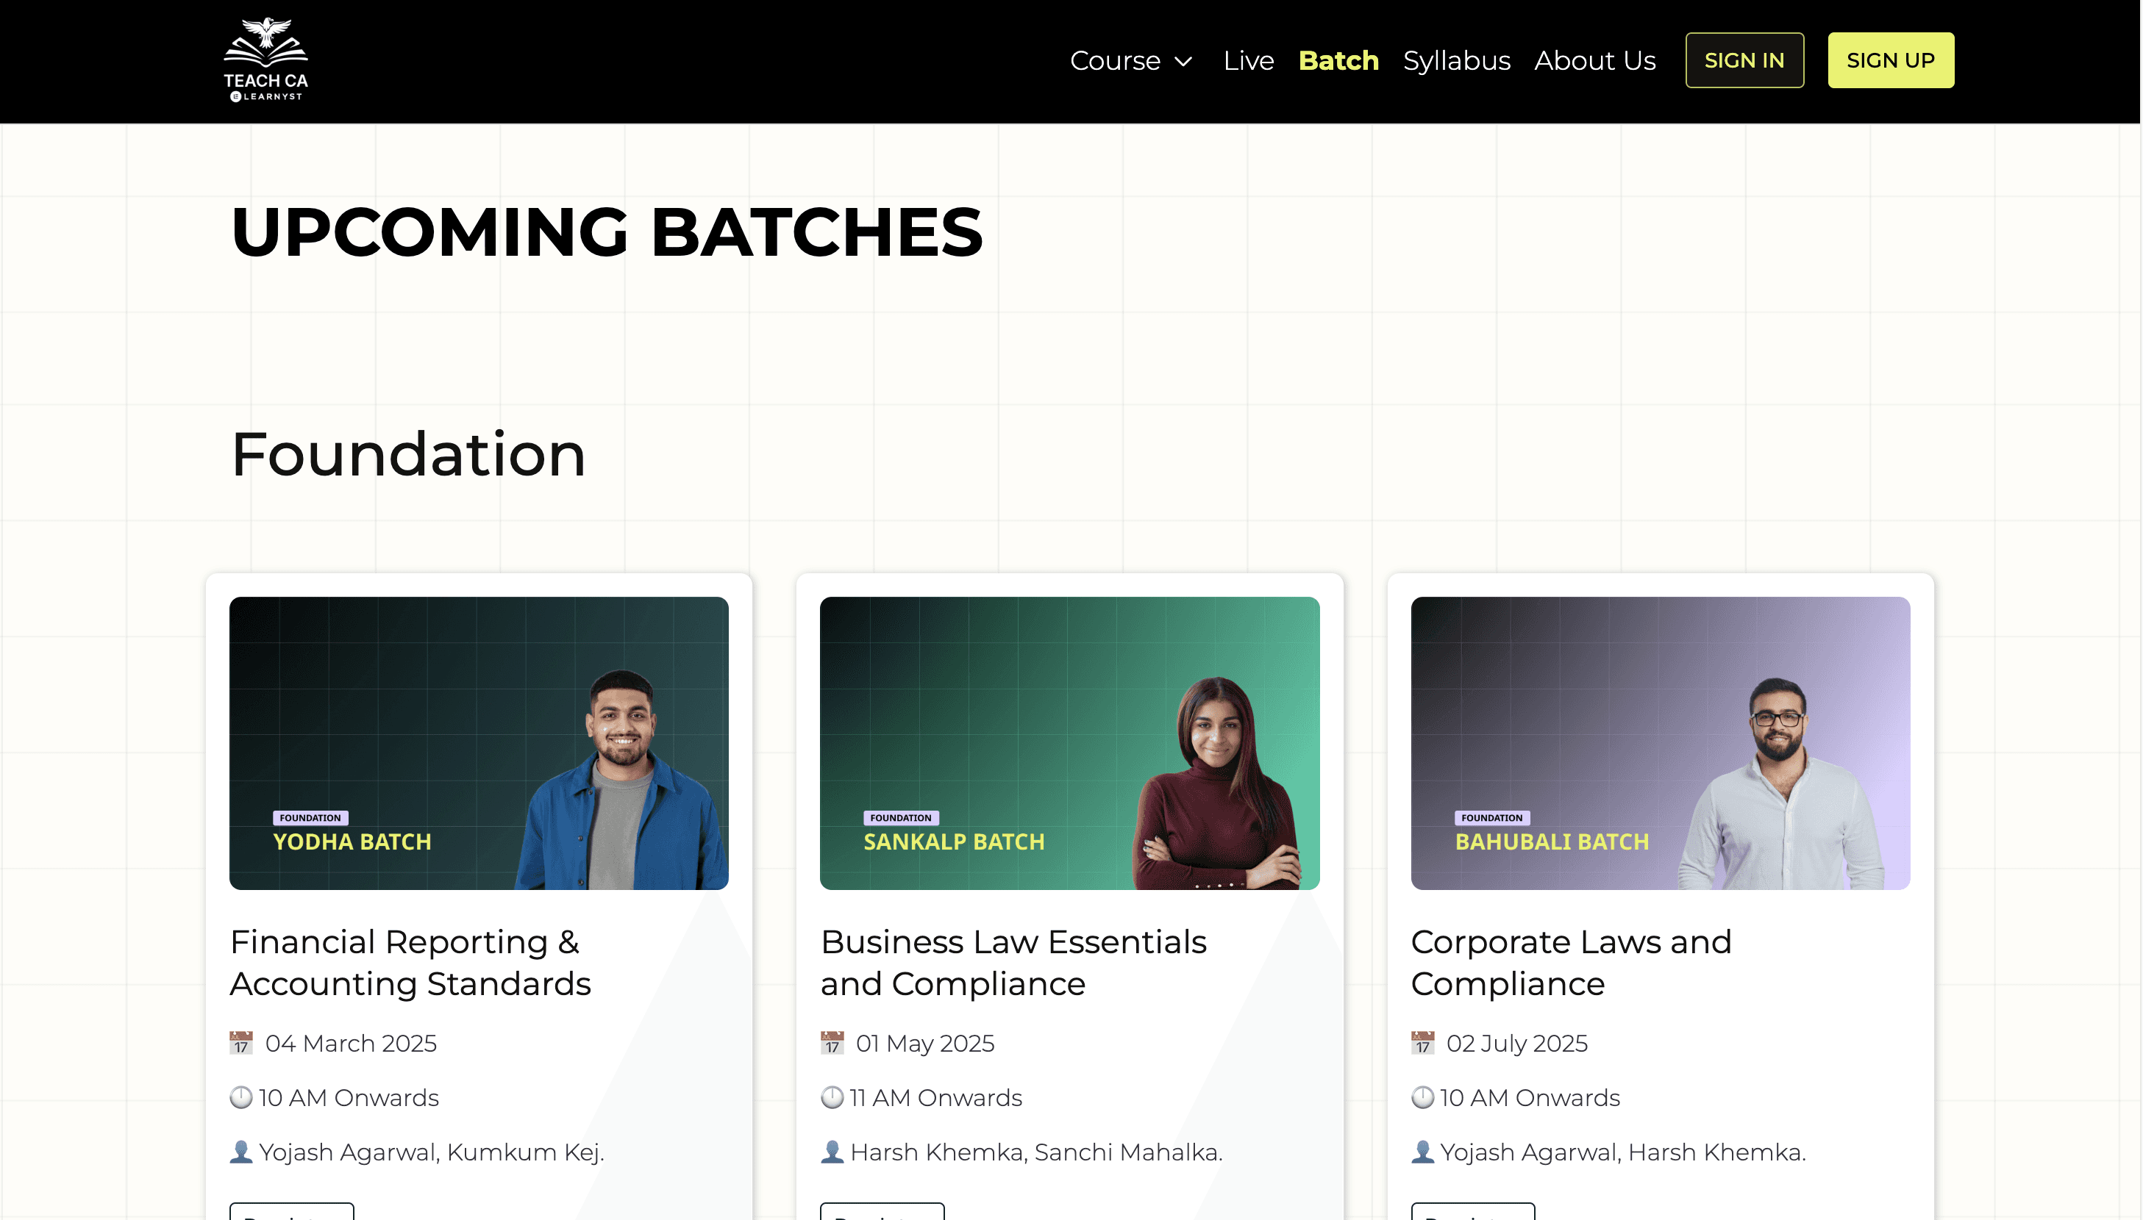This screenshot has width=2143, height=1220.
Task: Click the Bahubali card clock icon
Action: pyautogui.click(x=1422, y=1098)
